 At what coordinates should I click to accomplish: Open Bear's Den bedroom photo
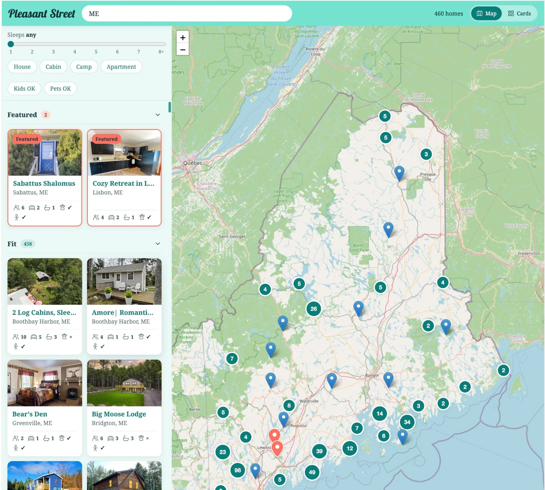point(45,383)
